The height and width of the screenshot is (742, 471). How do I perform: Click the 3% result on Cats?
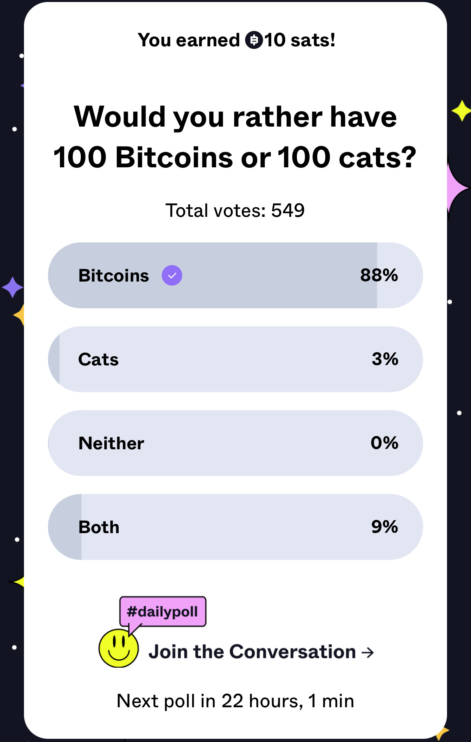tap(385, 359)
